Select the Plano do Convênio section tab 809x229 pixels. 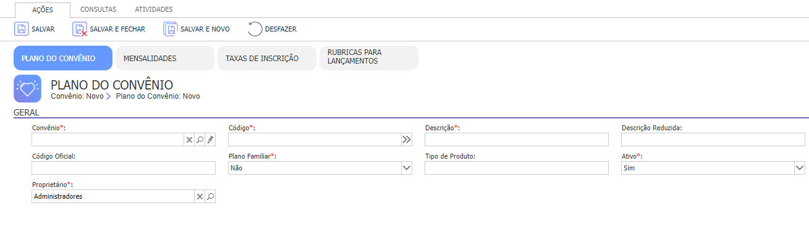(x=63, y=58)
